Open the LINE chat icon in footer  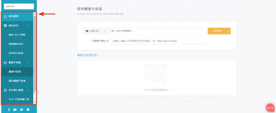[21, 109]
